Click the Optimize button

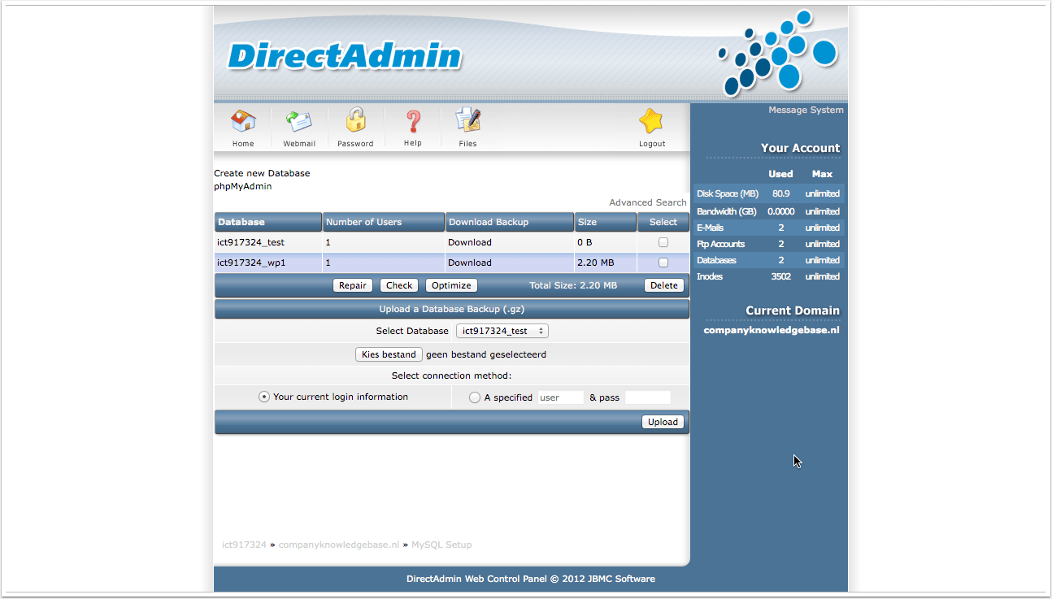click(x=451, y=285)
